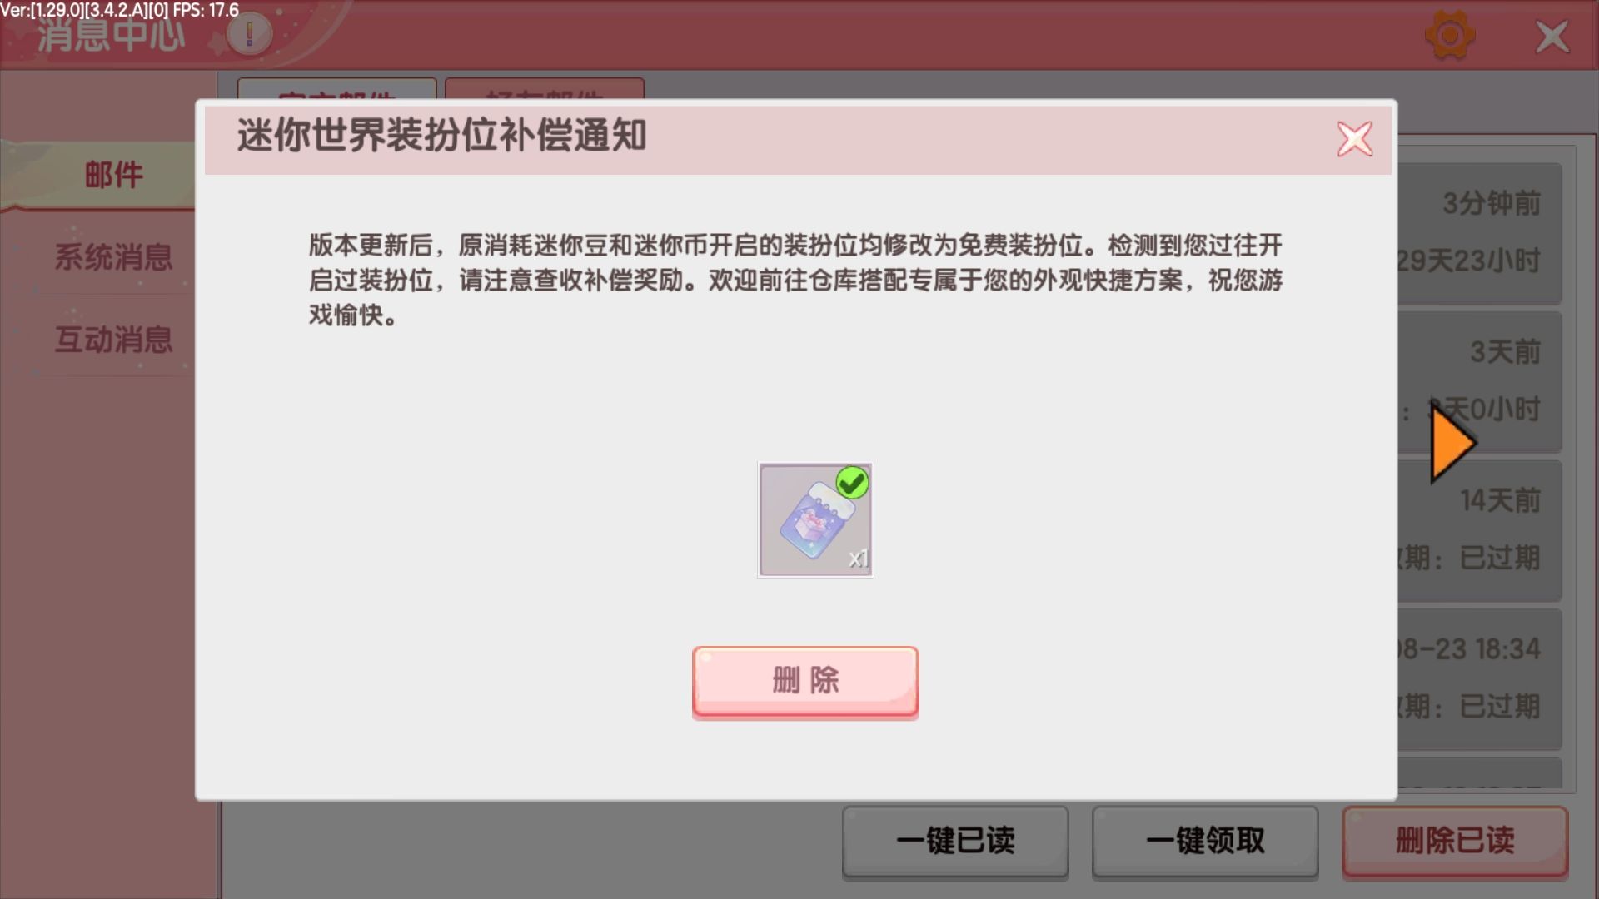The width and height of the screenshot is (1599, 899).
Task: Open the mail from 3天前
Action: [x=1480, y=381]
